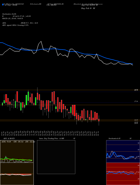Viewport: 140px width, 185px height.
Task: Click the MACD histogram panel with red bars
Action: [x=17, y=174]
